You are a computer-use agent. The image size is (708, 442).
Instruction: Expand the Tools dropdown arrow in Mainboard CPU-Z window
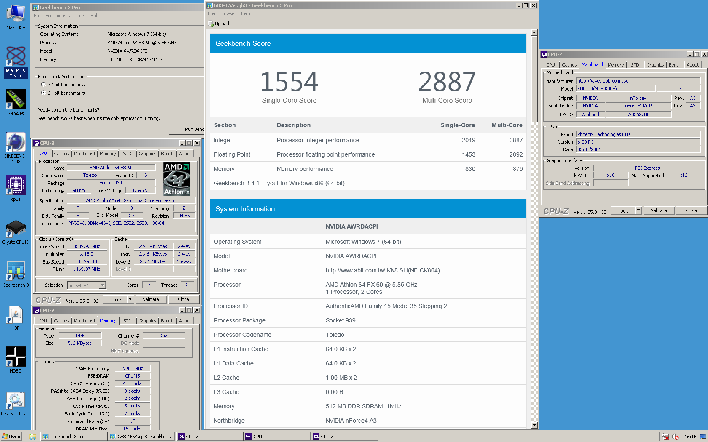[x=638, y=210]
